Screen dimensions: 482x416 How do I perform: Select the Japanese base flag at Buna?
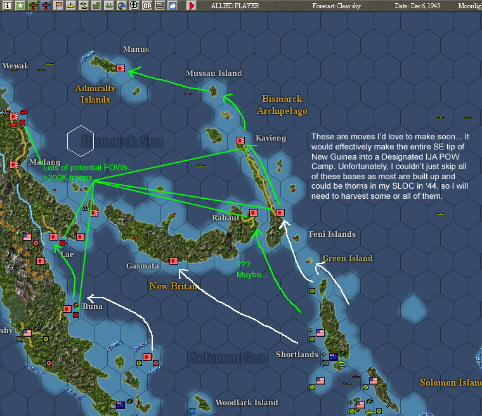[x=67, y=309]
